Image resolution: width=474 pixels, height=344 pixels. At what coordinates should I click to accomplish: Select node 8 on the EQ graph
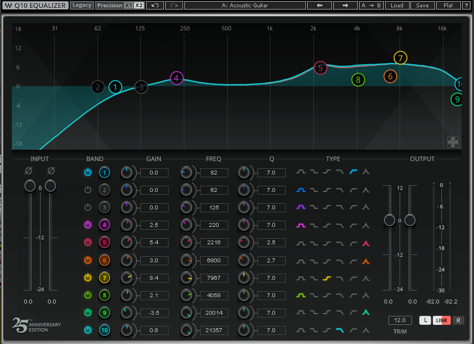(x=358, y=80)
